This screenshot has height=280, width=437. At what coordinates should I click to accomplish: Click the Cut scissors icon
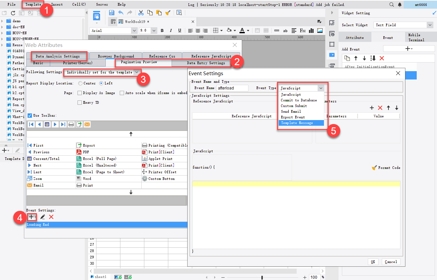[x=141, y=13]
